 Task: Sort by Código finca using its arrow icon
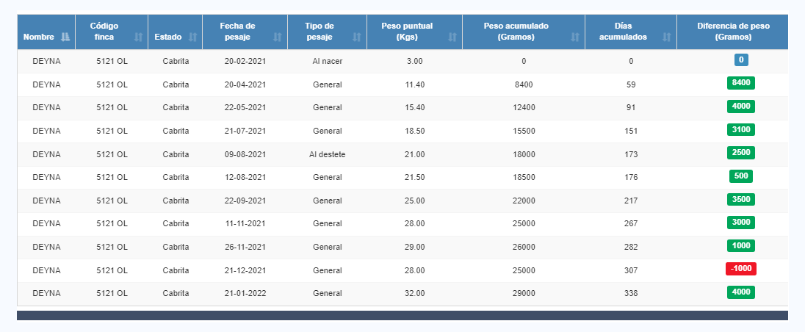tap(139, 37)
